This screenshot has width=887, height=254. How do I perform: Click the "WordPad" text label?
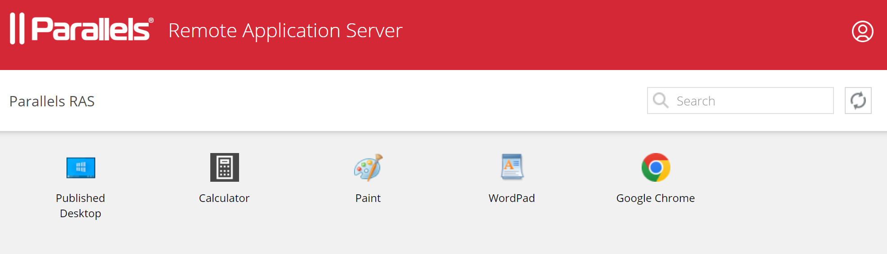pyautogui.click(x=512, y=198)
